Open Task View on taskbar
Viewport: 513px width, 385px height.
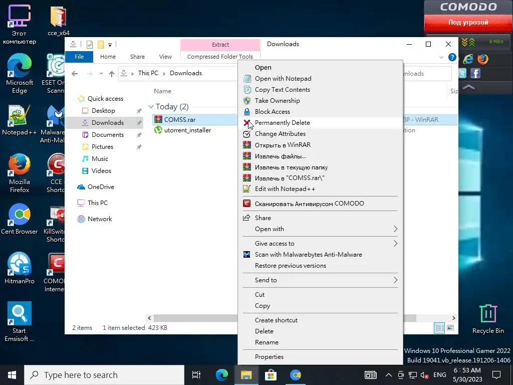coord(196,375)
